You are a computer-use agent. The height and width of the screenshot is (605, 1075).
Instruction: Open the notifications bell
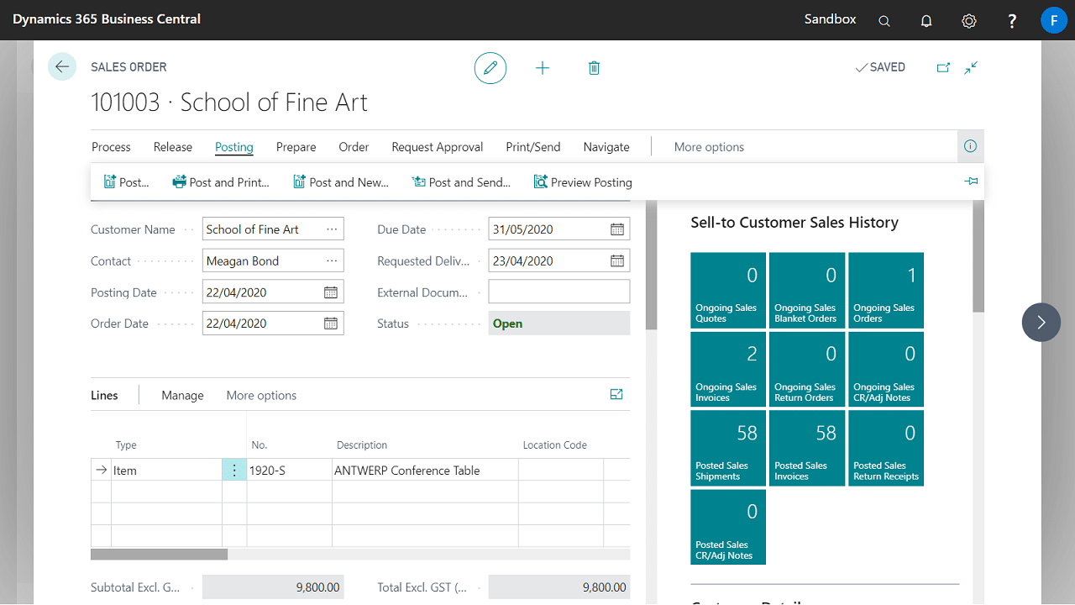926,21
